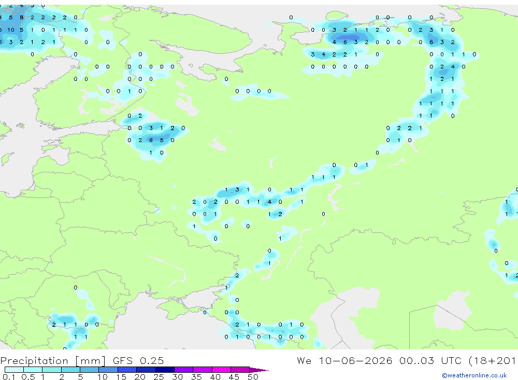
Task: Click the "45" legend scale label
Action: coord(234,377)
